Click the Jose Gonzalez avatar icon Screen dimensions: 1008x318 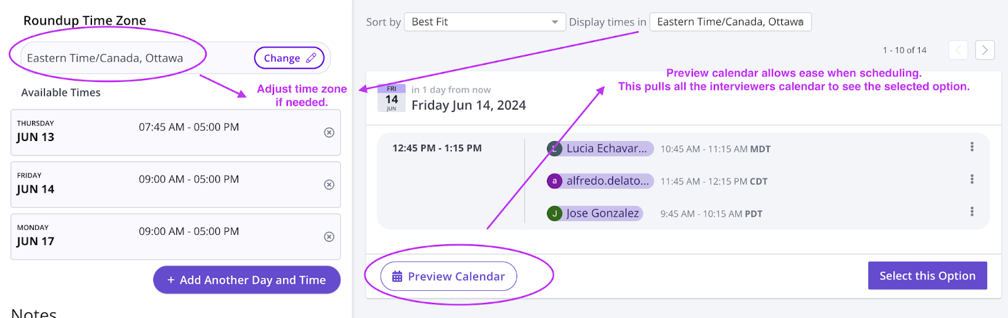(x=554, y=213)
